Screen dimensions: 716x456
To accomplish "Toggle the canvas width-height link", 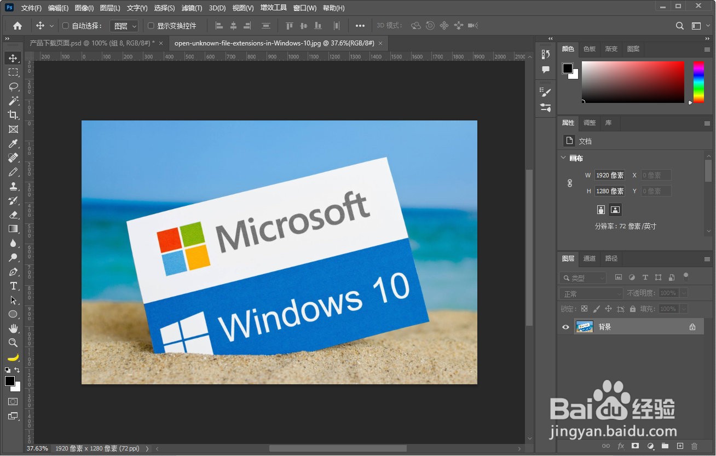I will click(570, 183).
